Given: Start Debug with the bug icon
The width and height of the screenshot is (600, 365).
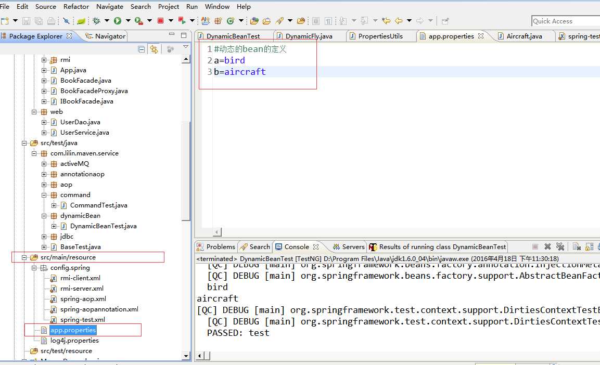Looking at the screenshot, I should point(96,21).
